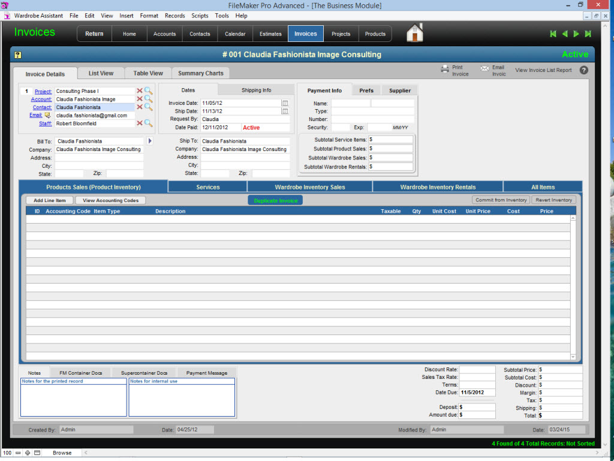
Task: Go to the Products module
Action: 375,34
